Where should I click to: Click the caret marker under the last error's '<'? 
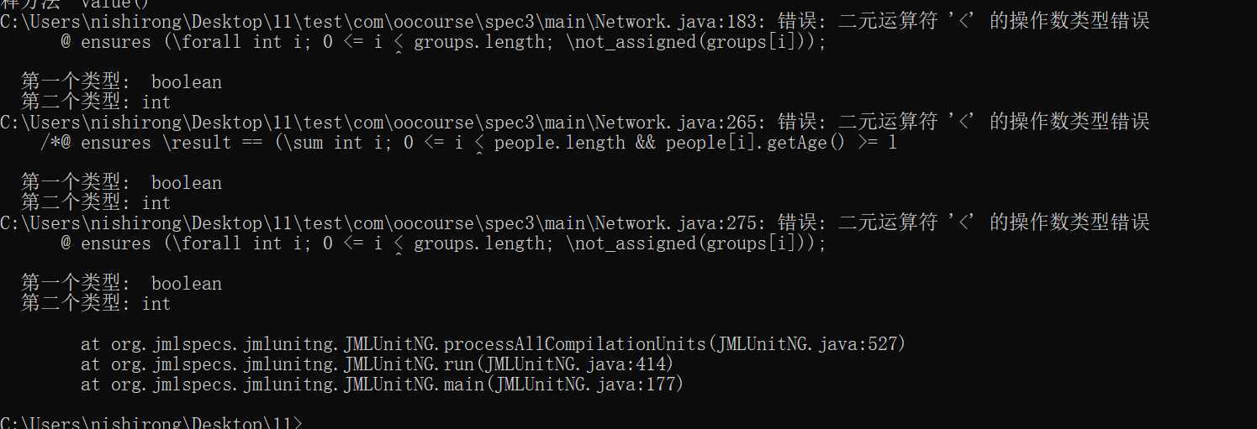point(399,255)
